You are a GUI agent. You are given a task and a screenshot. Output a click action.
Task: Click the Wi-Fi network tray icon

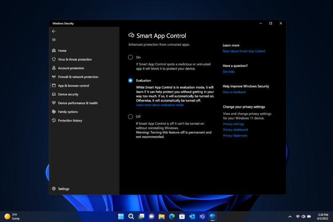298,216
